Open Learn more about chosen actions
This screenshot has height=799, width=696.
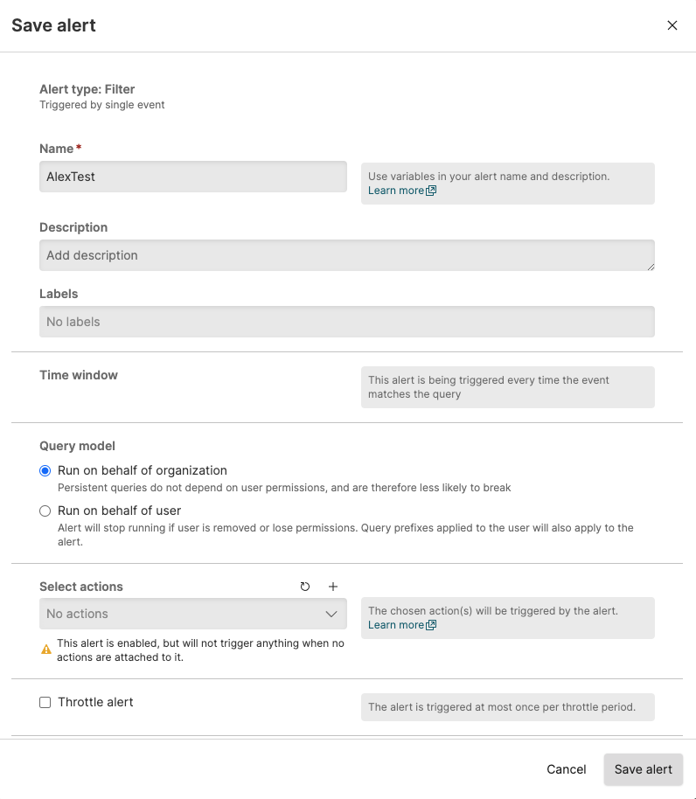click(395, 625)
